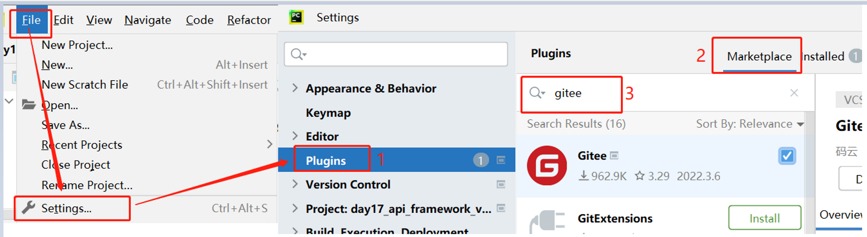The width and height of the screenshot is (867, 237).
Task: Click the Version Control project-scope icon
Action: 501,185
